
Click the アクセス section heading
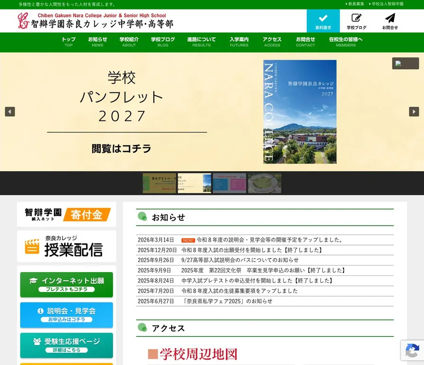tap(168, 328)
